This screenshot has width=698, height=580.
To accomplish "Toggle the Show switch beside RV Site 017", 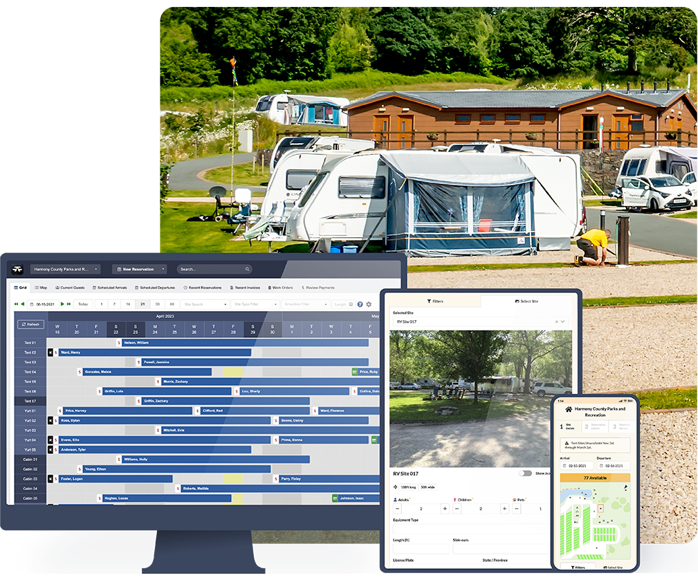I will pos(525,474).
